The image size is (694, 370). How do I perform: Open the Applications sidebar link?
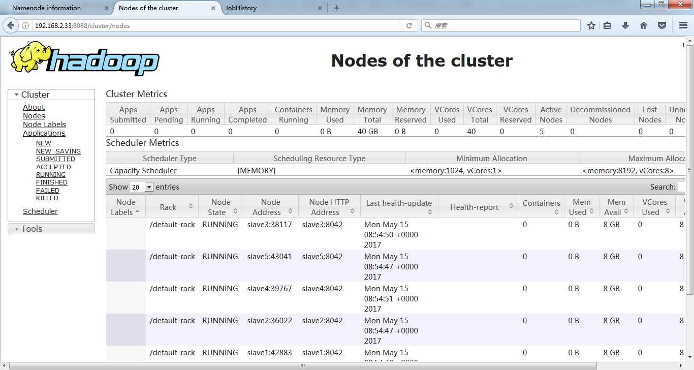(x=44, y=133)
